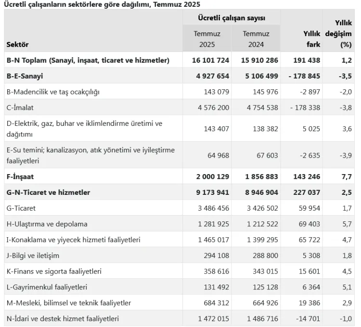
Task: Select the "C-İmalat" row label
Action: coord(20,108)
